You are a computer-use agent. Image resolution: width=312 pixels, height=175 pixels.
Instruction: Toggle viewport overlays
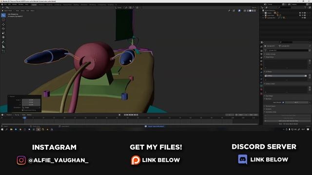coord(239,11)
